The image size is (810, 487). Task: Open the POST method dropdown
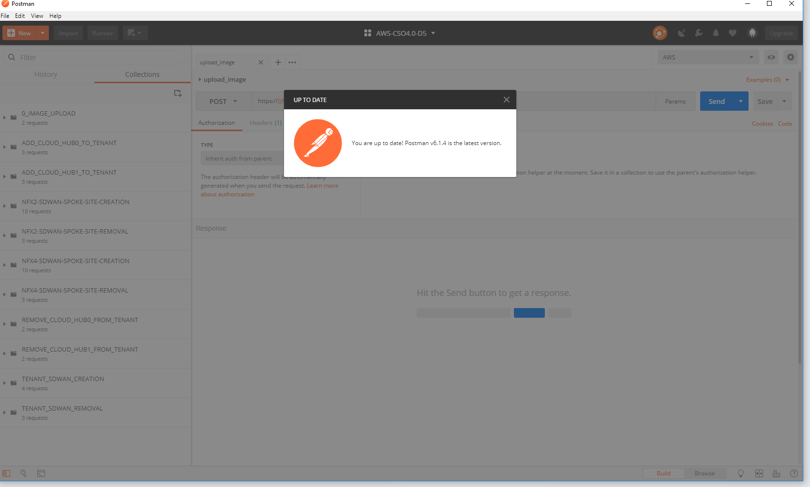[x=223, y=101]
